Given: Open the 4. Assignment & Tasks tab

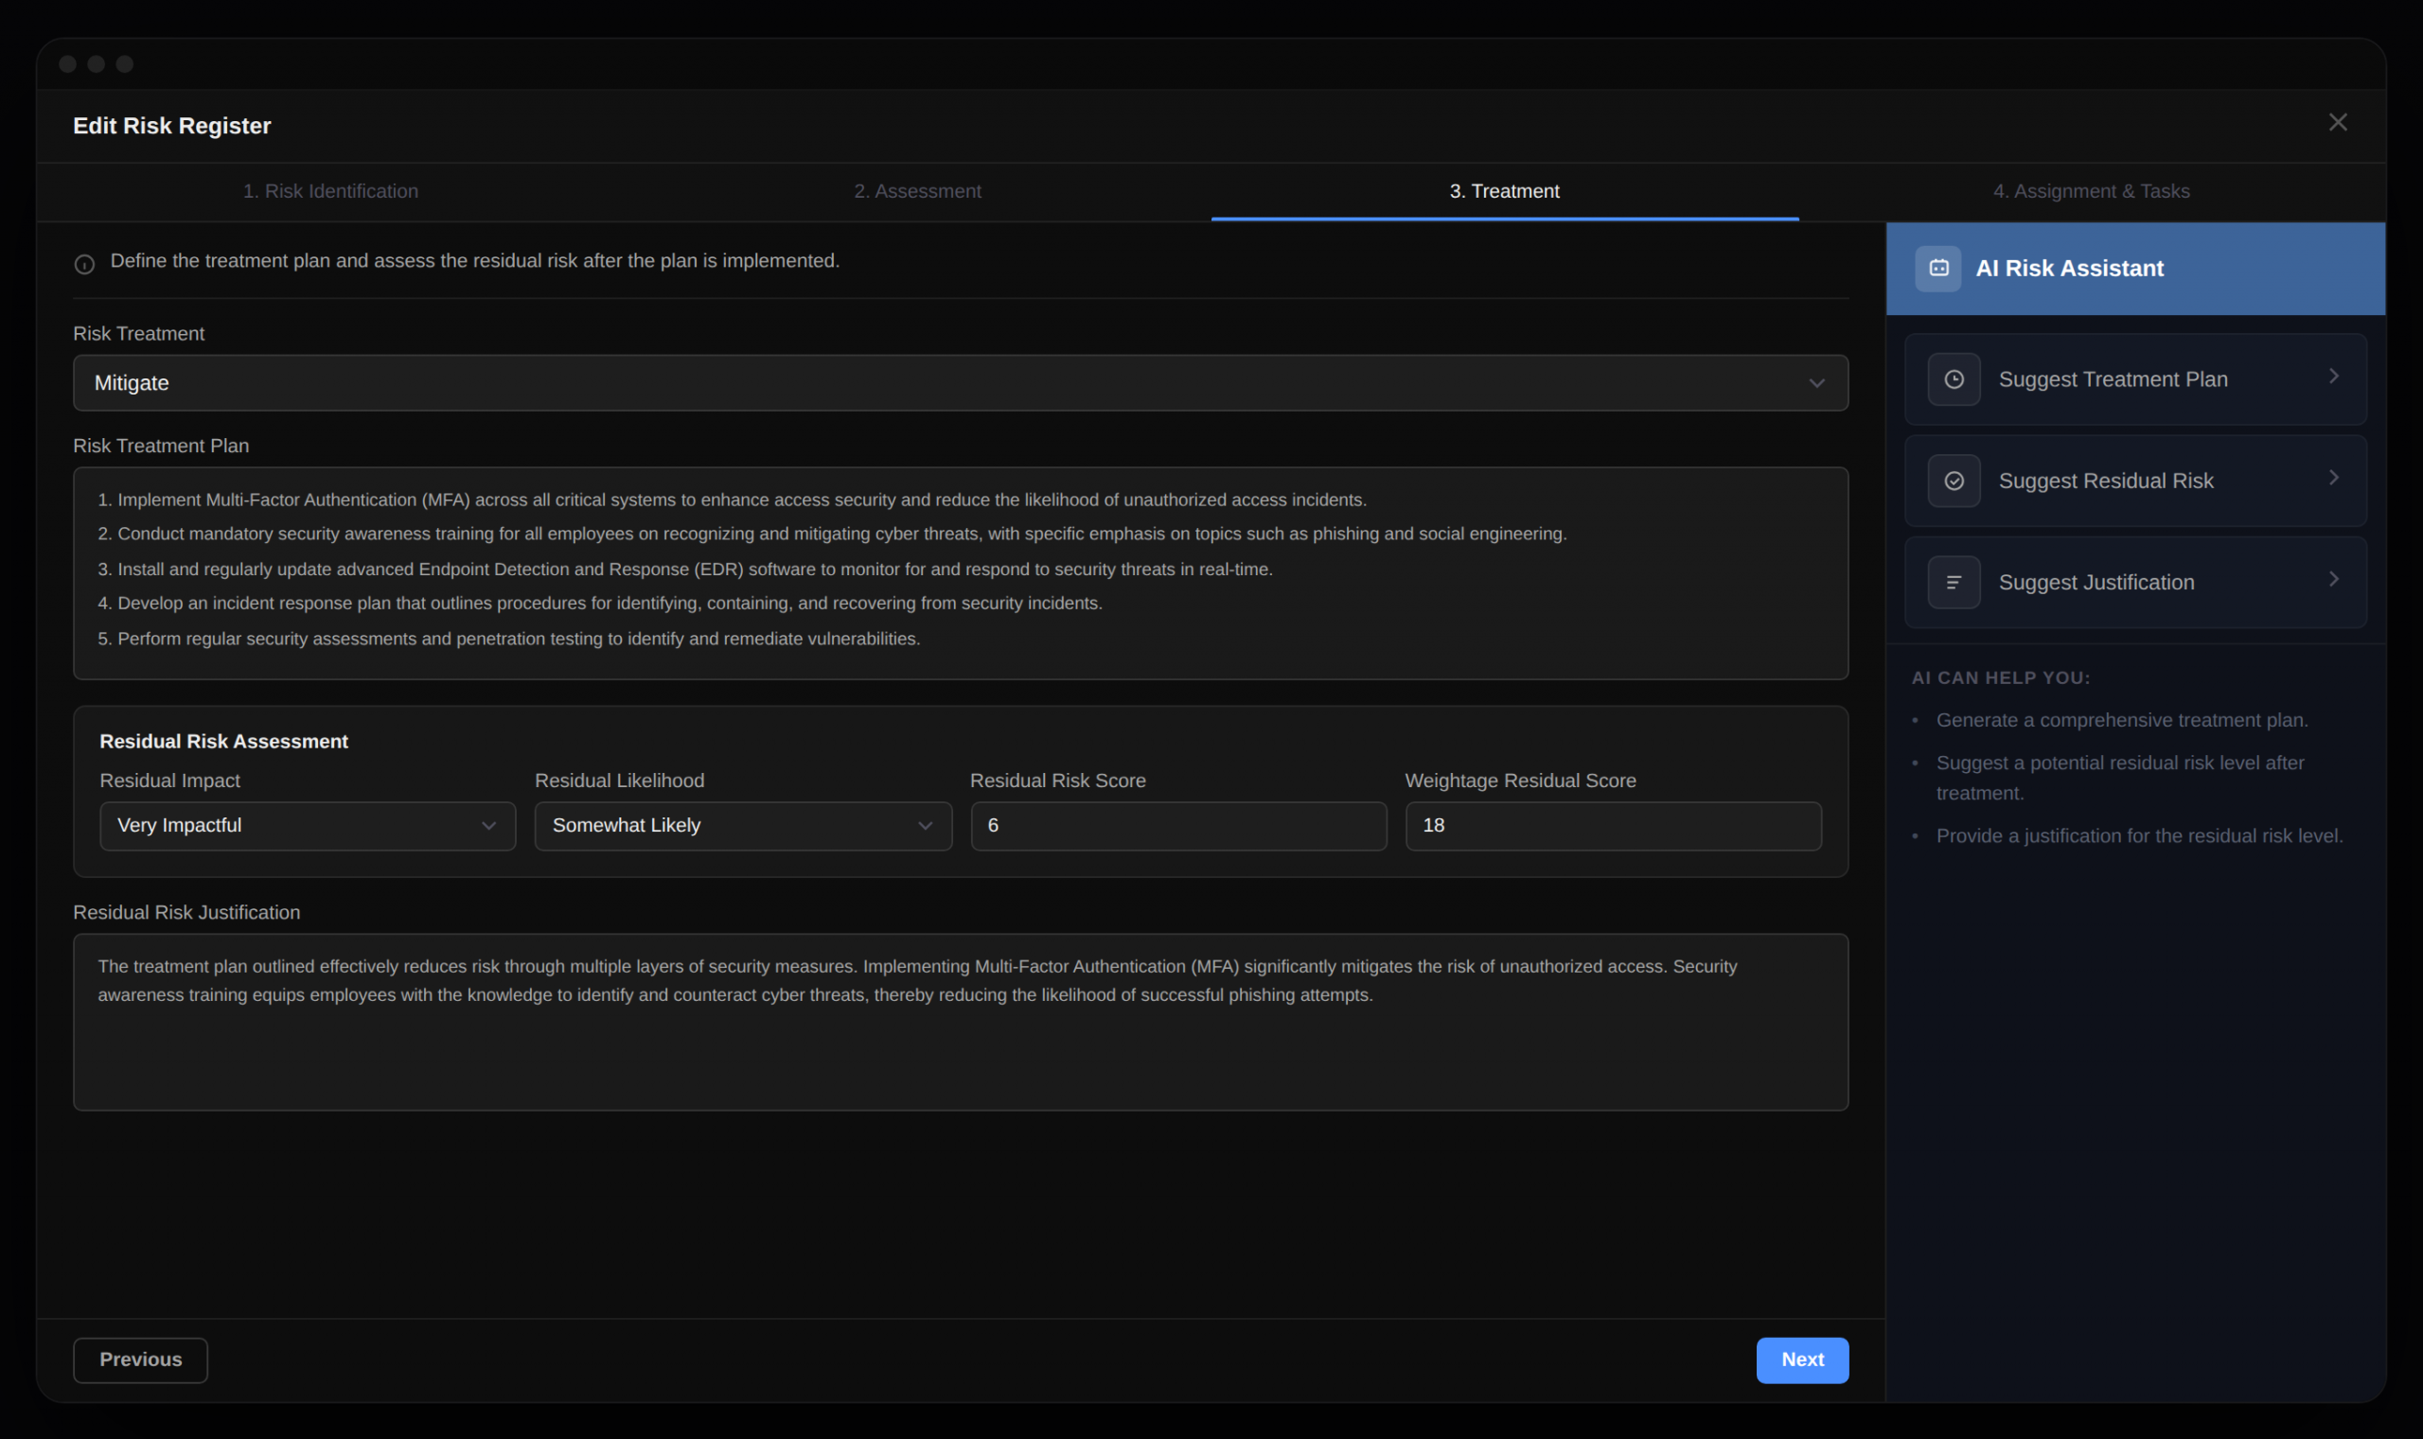Looking at the screenshot, I should [2090, 191].
